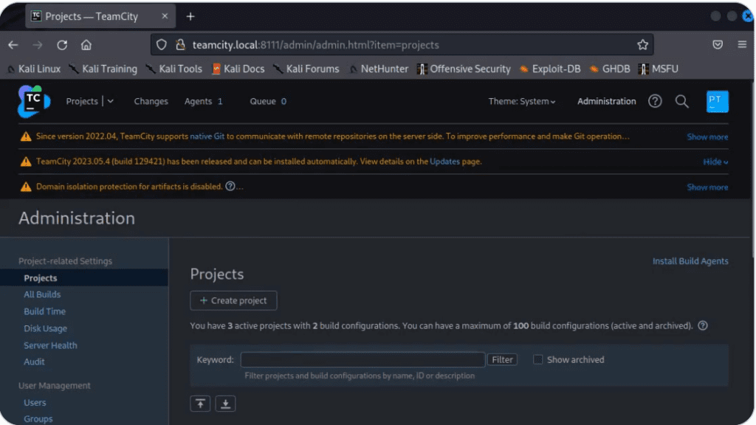
Task: Open the Changes menu item
Action: [x=151, y=101]
